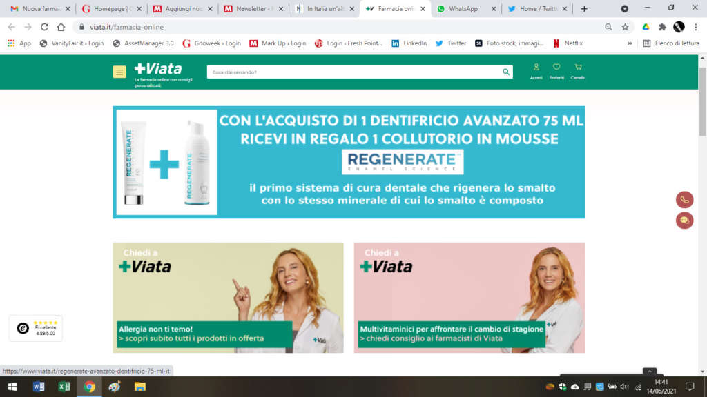The image size is (707, 397).
Task: Open the zoom magnifier in address bar
Action: (x=608, y=27)
